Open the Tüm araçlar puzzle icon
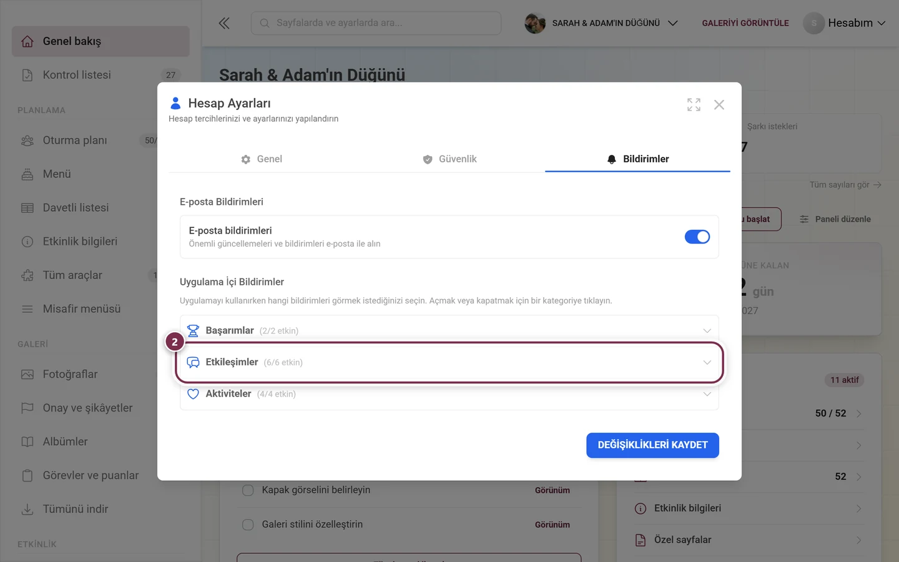Viewport: 899px width, 562px height. [x=27, y=275]
